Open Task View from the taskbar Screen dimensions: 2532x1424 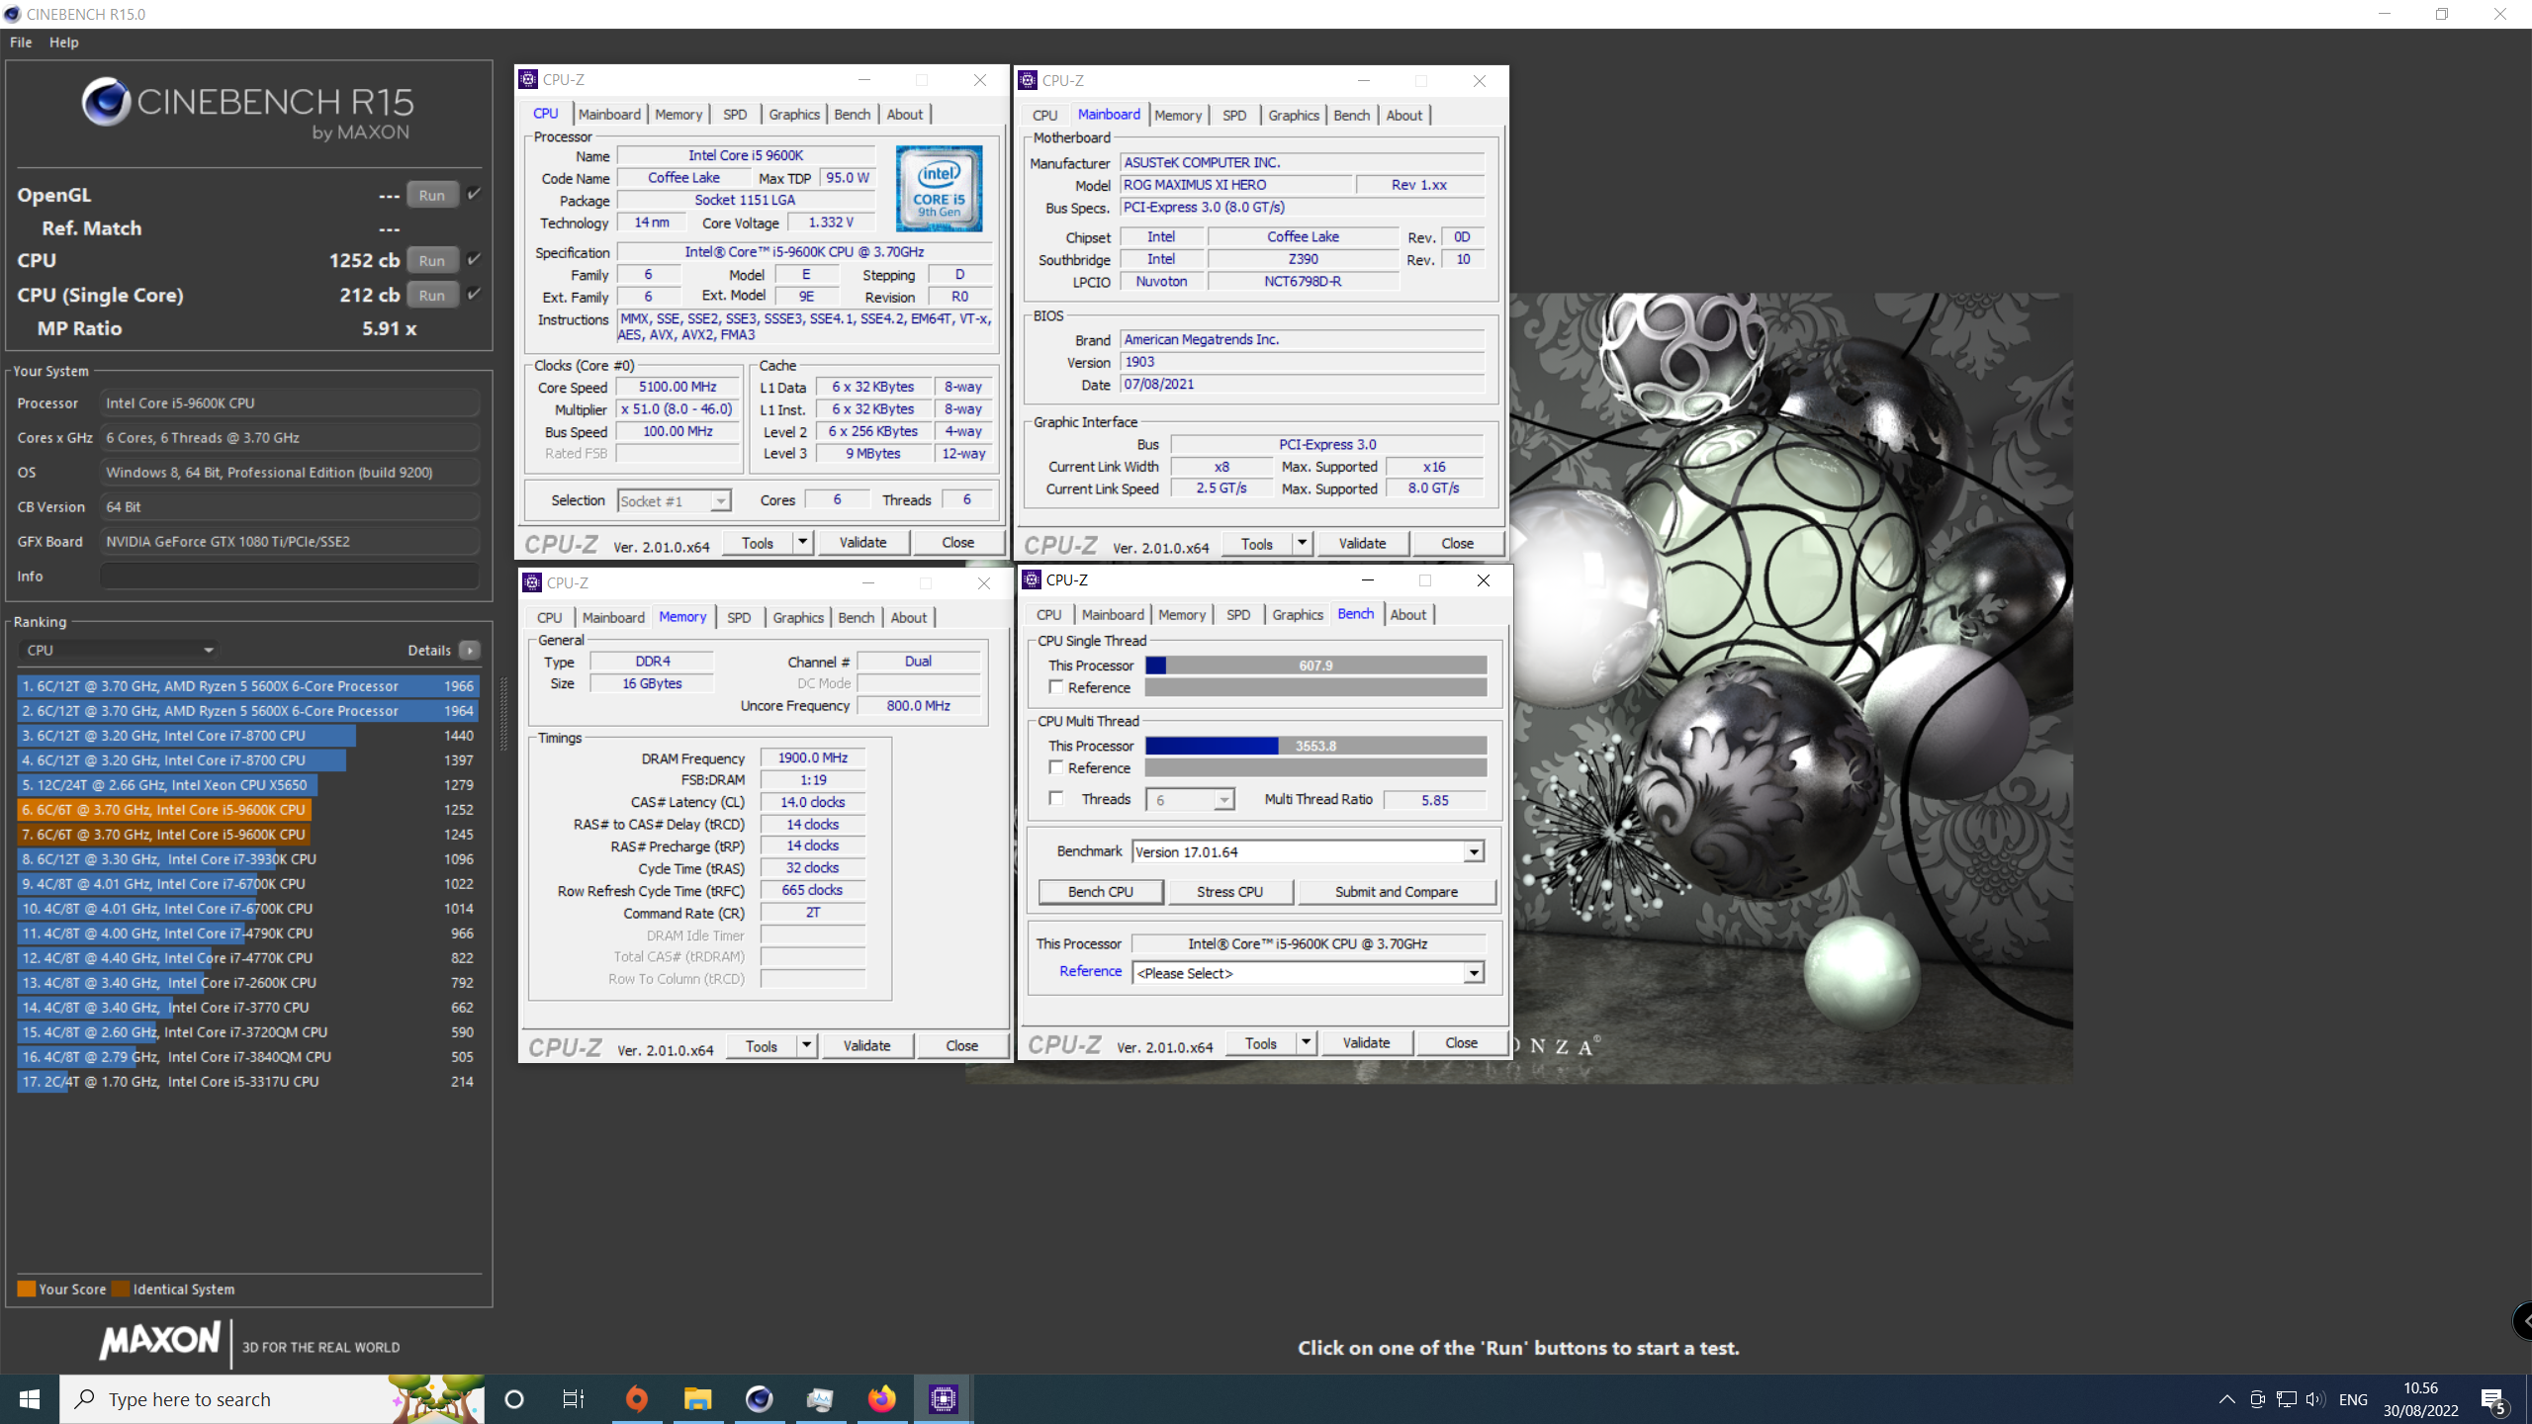[574, 1399]
